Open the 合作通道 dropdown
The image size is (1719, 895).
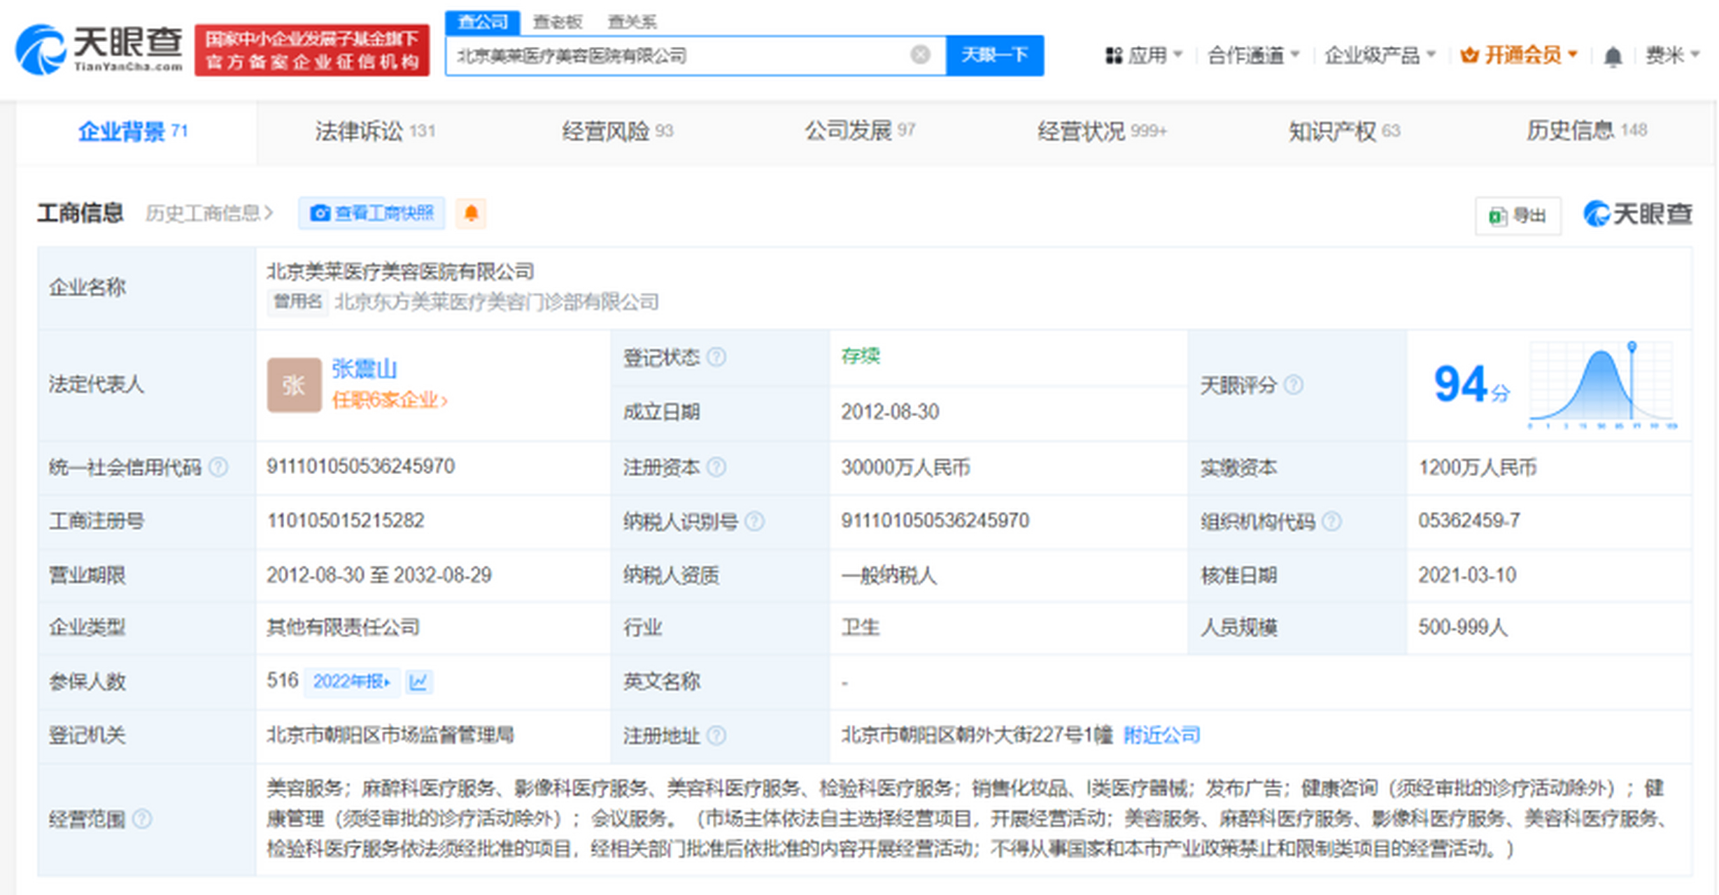click(x=1253, y=55)
